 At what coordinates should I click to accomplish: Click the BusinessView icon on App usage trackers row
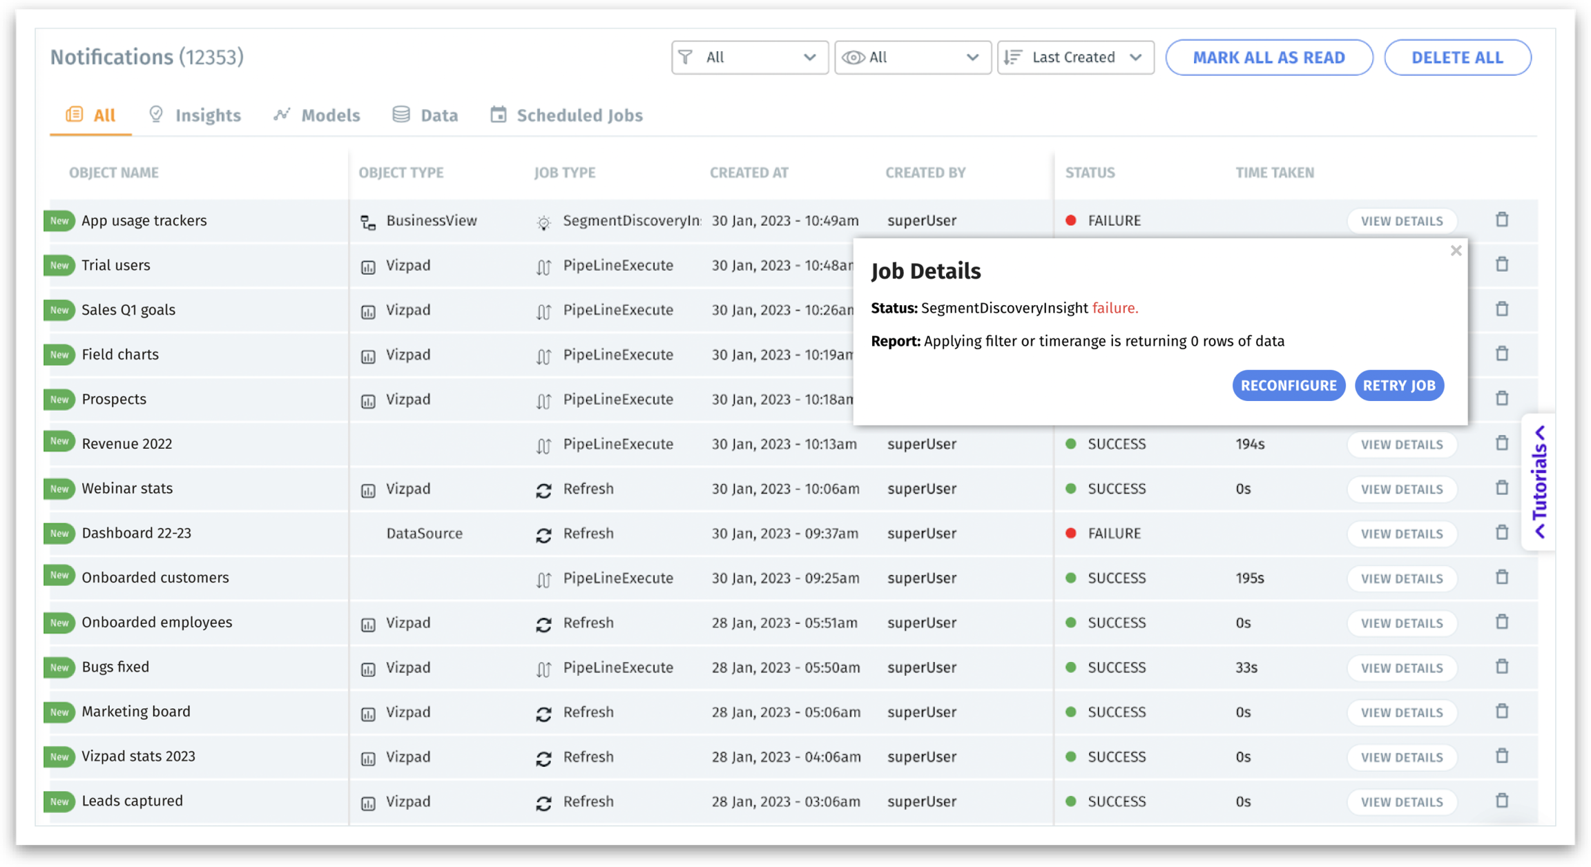(x=367, y=220)
